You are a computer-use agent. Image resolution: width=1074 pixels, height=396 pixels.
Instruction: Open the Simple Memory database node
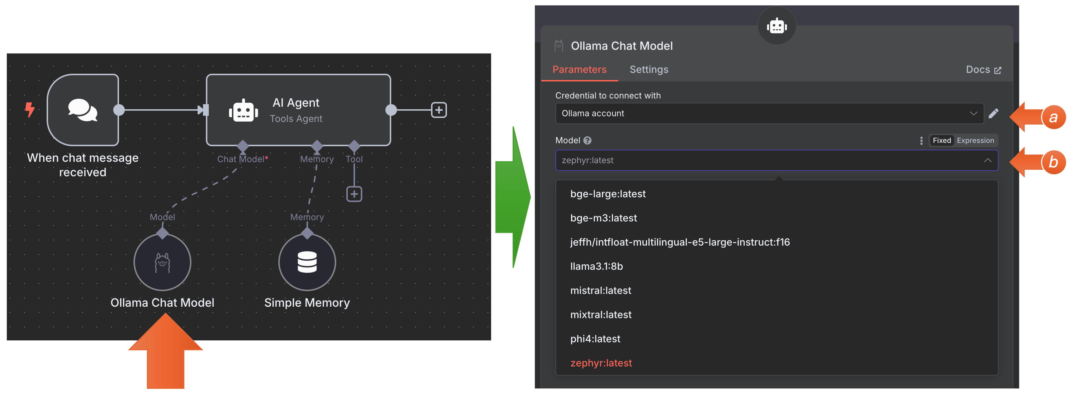coord(307,262)
